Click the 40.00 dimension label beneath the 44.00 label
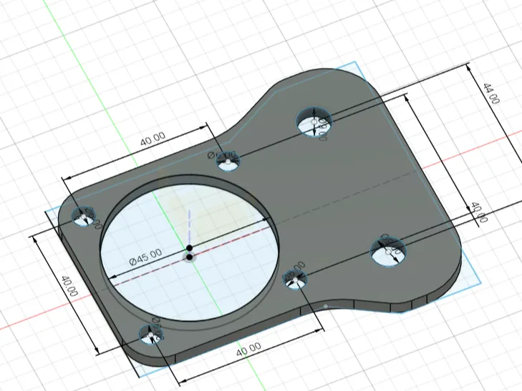 pyautogui.click(x=479, y=212)
